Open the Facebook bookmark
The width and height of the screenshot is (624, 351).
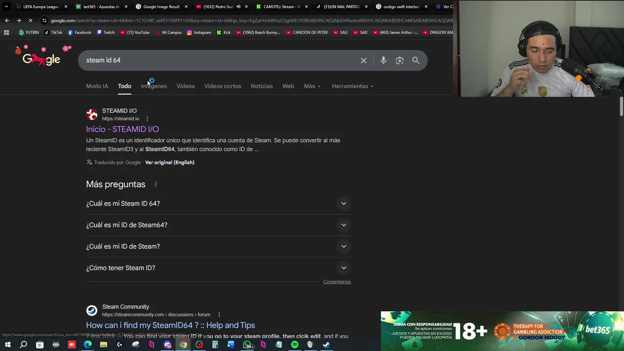pos(79,33)
